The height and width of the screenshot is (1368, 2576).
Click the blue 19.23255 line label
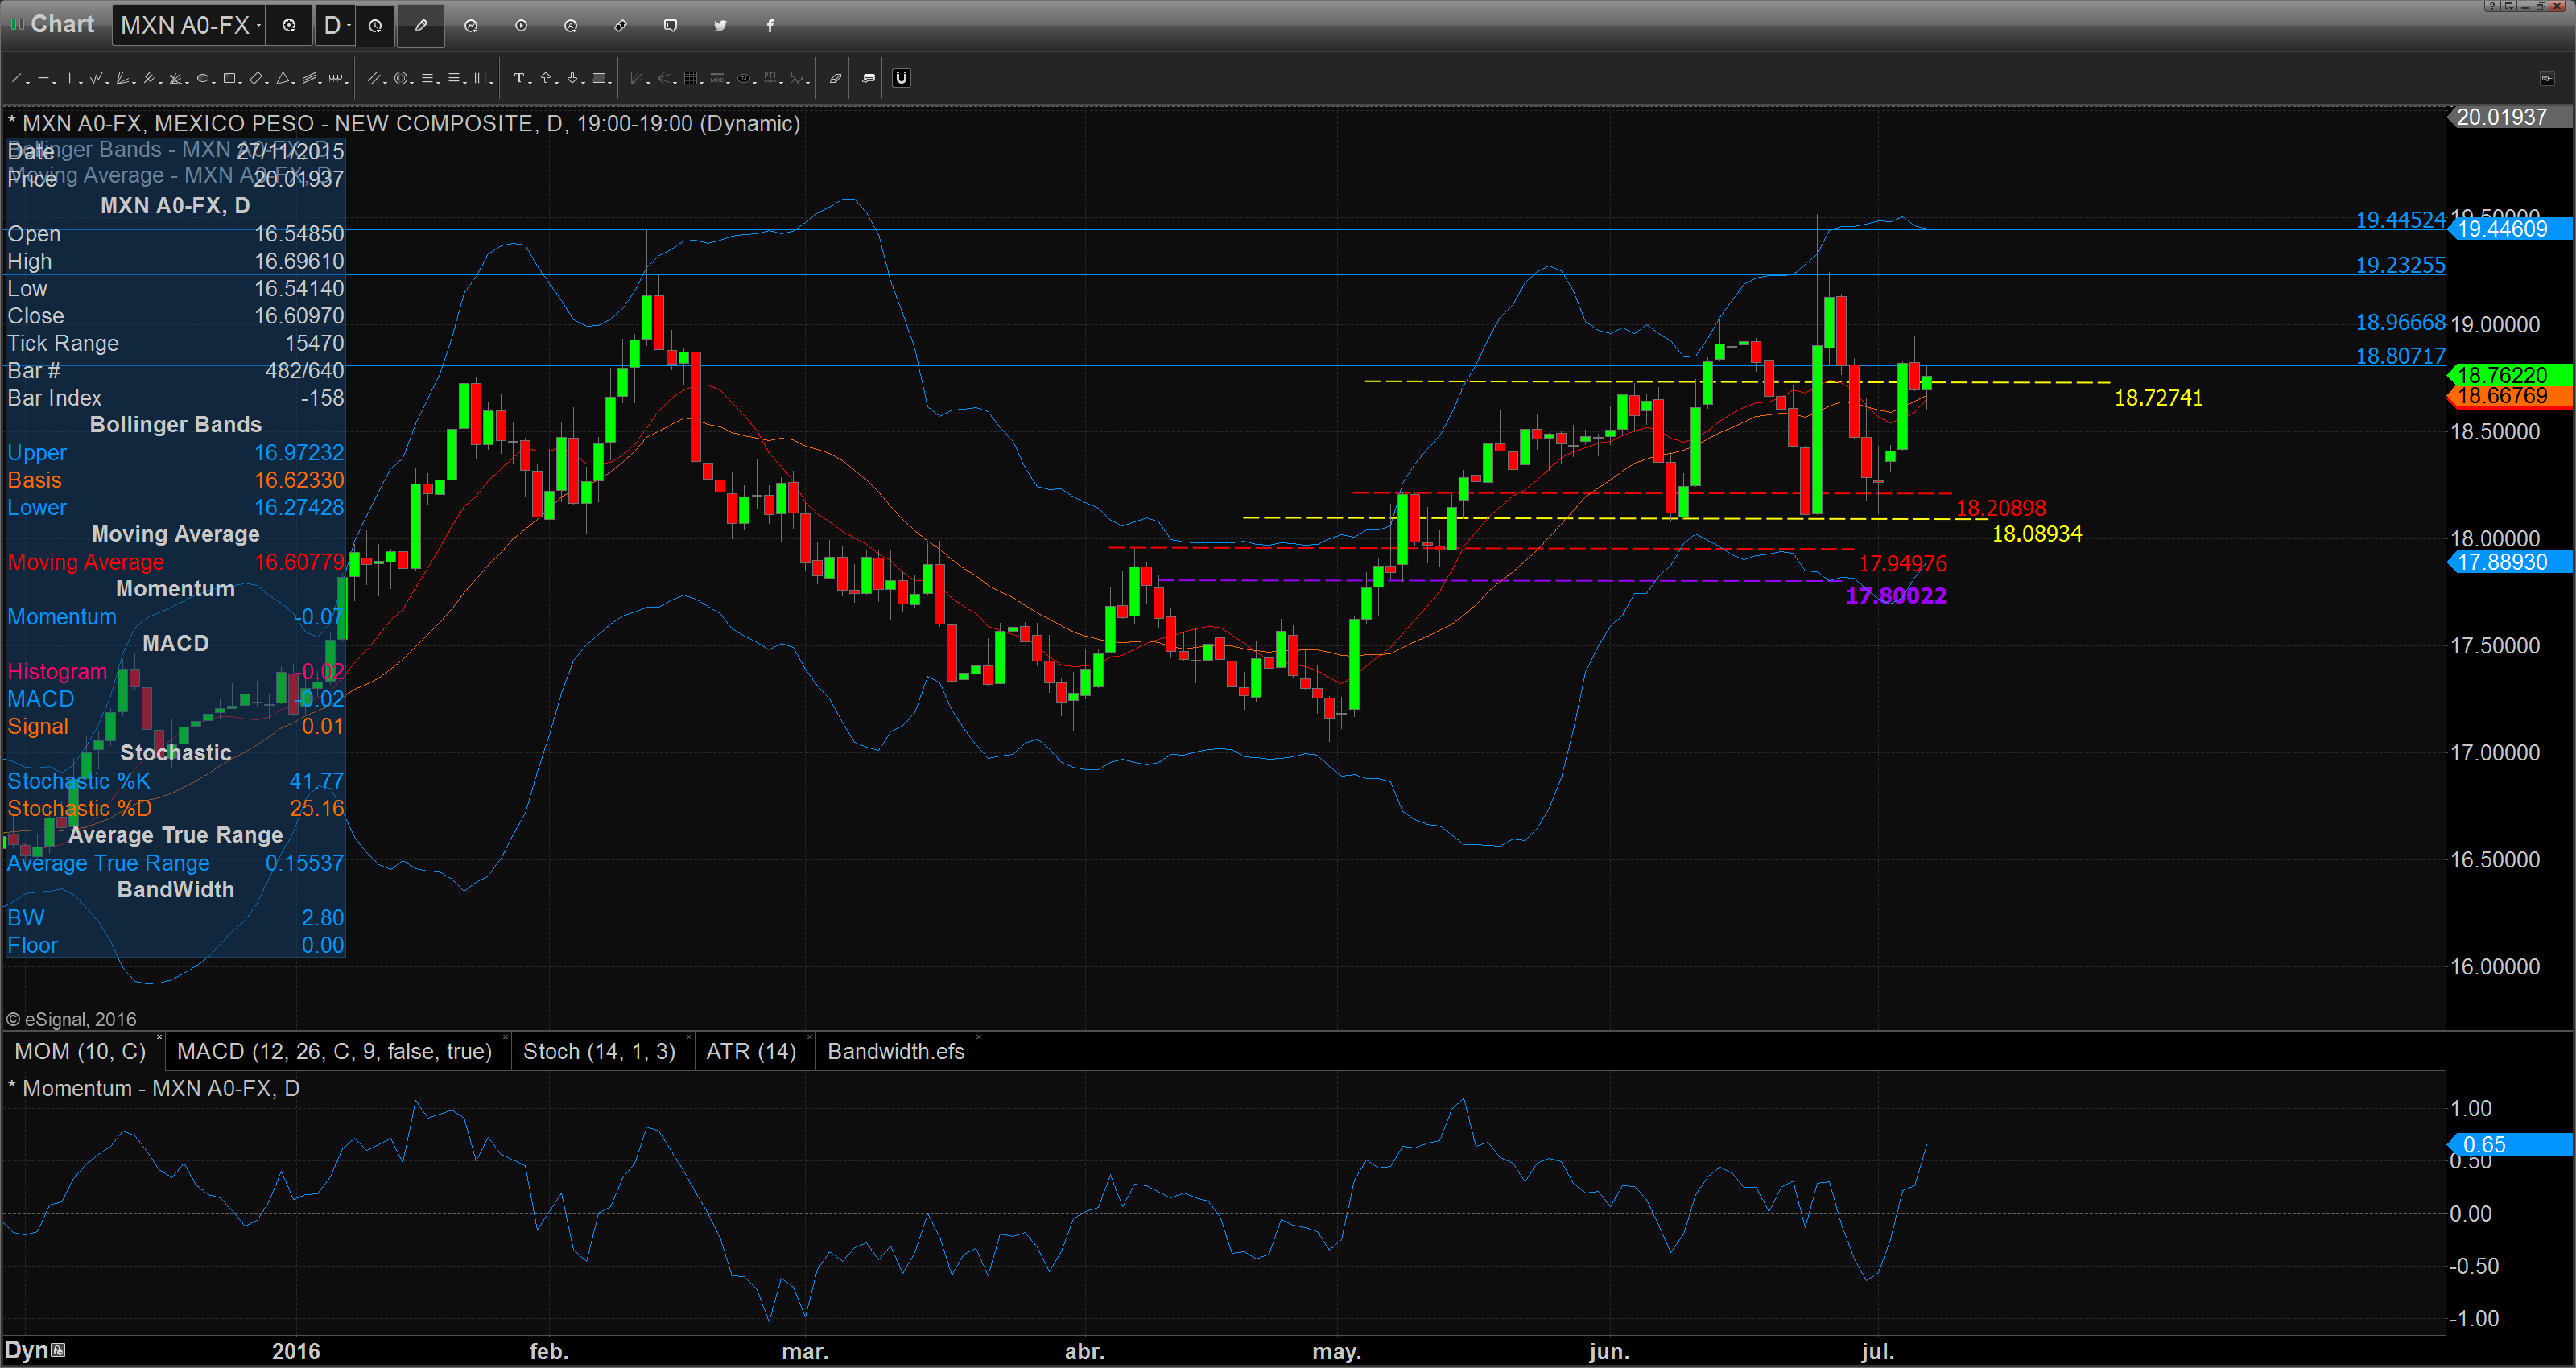[2400, 265]
